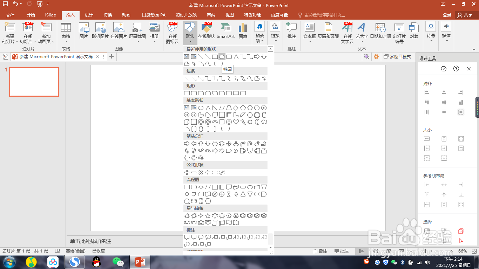Open a new document tab with plus
Viewport: 479px width, 269px height.
[x=112, y=56]
